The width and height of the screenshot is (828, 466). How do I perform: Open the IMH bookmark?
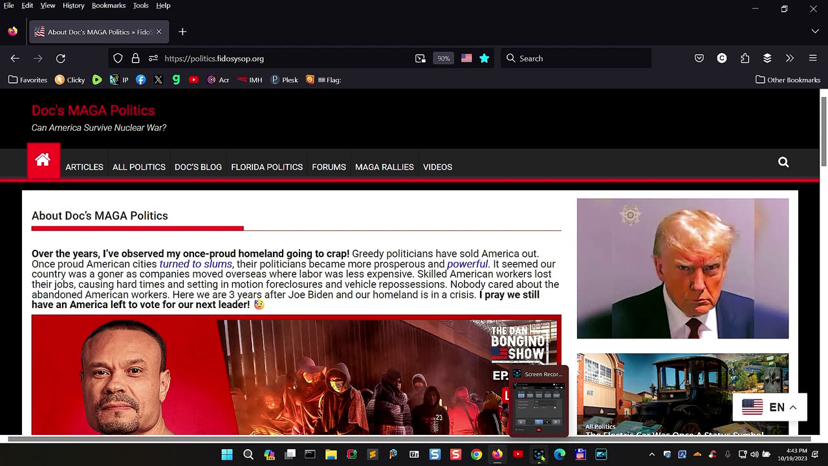click(x=249, y=80)
